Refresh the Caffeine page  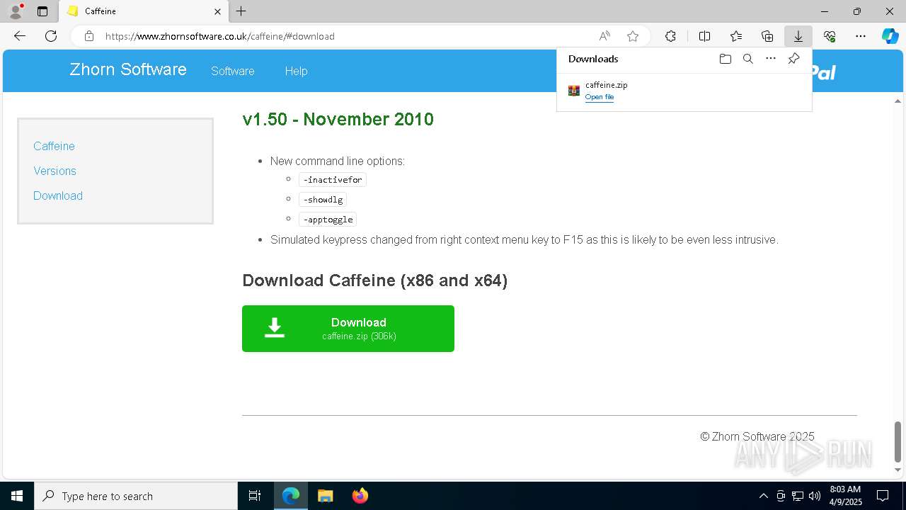(x=51, y=36)
